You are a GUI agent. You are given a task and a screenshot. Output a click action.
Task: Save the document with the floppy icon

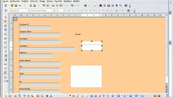coord(16,5)
